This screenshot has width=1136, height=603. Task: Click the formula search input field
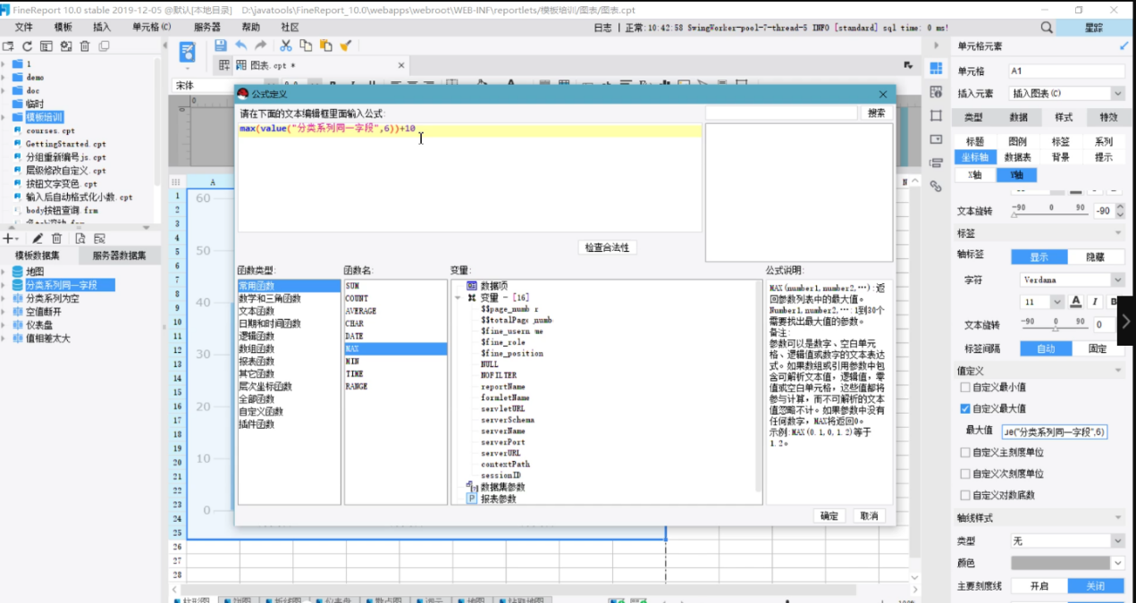pos(782,113)
